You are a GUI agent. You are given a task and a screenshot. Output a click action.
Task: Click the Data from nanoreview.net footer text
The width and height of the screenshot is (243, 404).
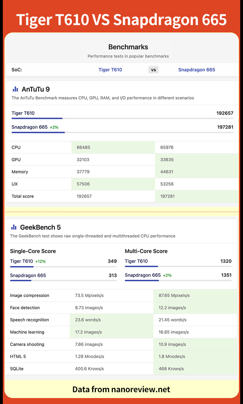121,389
